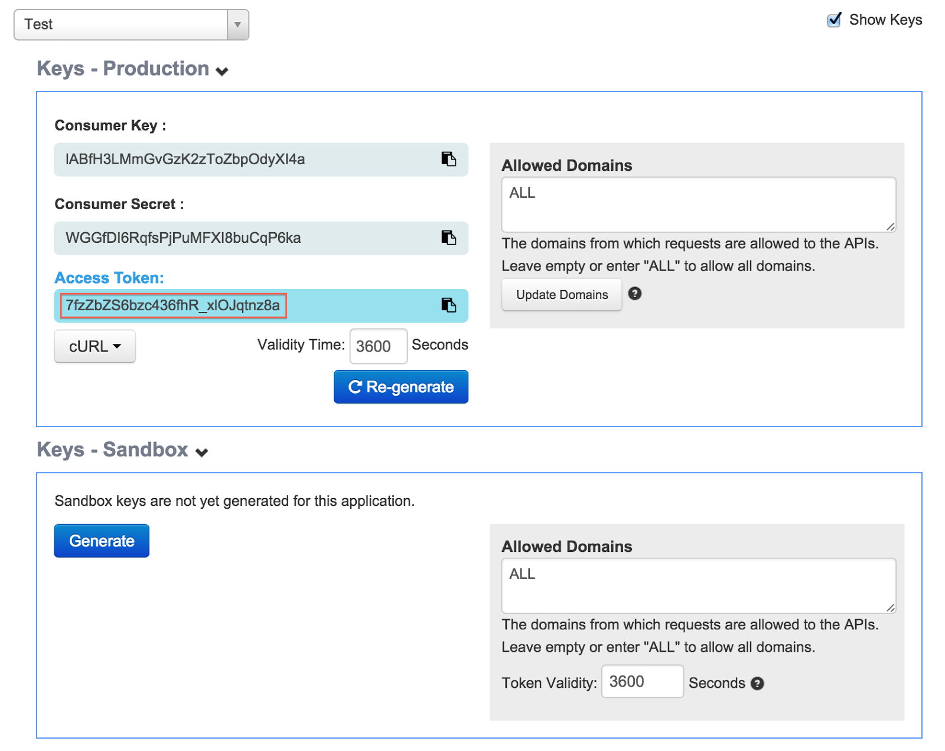Open the cURL dropdown menu

coord(94,346)
